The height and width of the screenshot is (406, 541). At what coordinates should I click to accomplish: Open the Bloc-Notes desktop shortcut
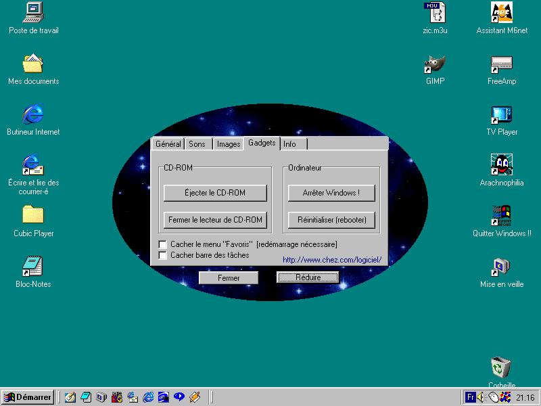click(x=32, y=266)
